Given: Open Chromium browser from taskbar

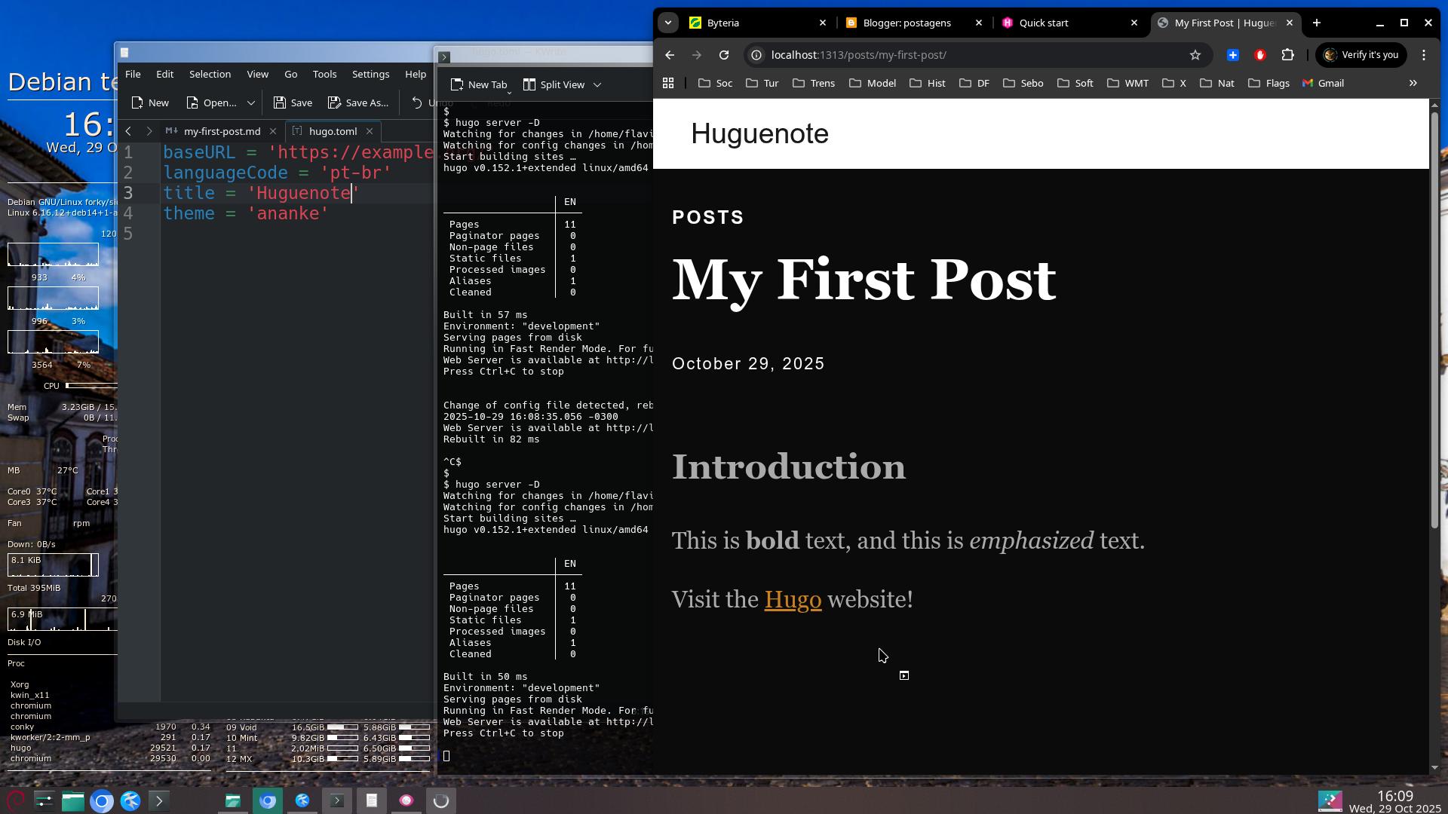Looking at the screenshot, I should click(102, 800).
